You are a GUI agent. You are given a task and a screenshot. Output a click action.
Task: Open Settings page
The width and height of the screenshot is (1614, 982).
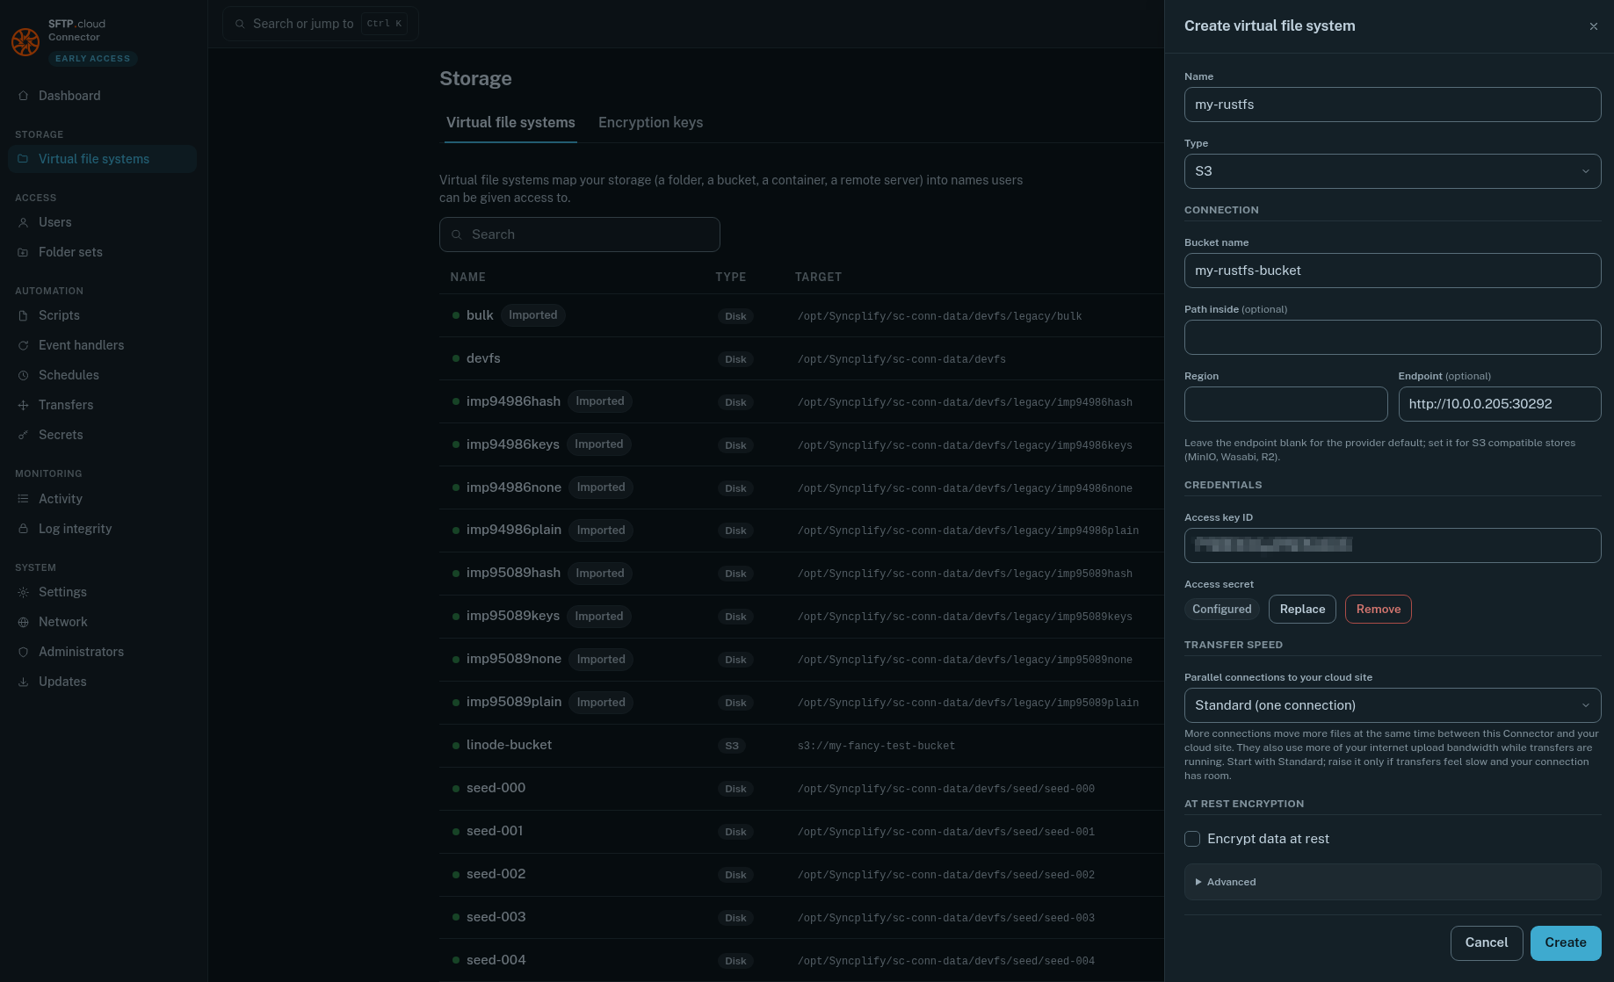point(102,592)
